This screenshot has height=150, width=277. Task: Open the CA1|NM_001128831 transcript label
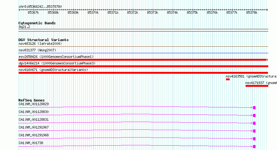point(34,120)
